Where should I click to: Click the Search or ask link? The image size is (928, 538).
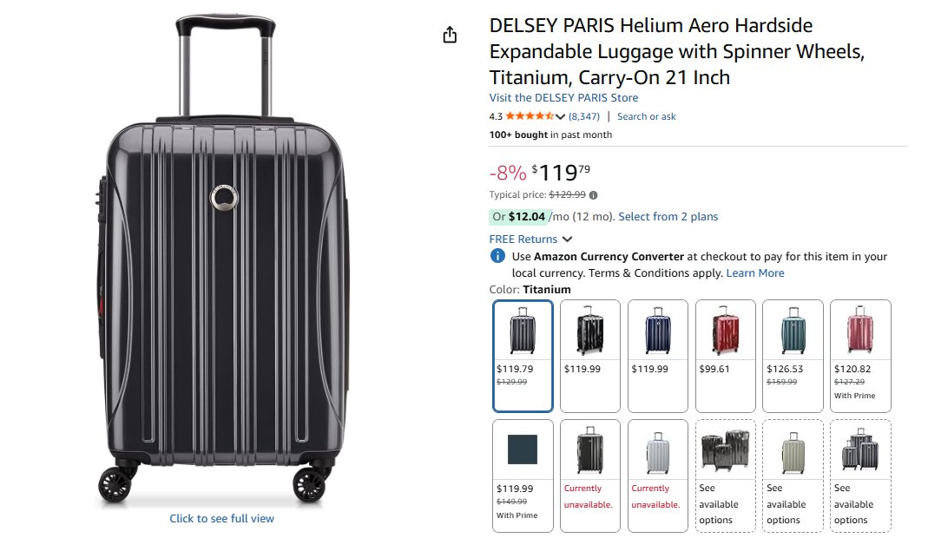pyautogui.click(x=646, y=116)
